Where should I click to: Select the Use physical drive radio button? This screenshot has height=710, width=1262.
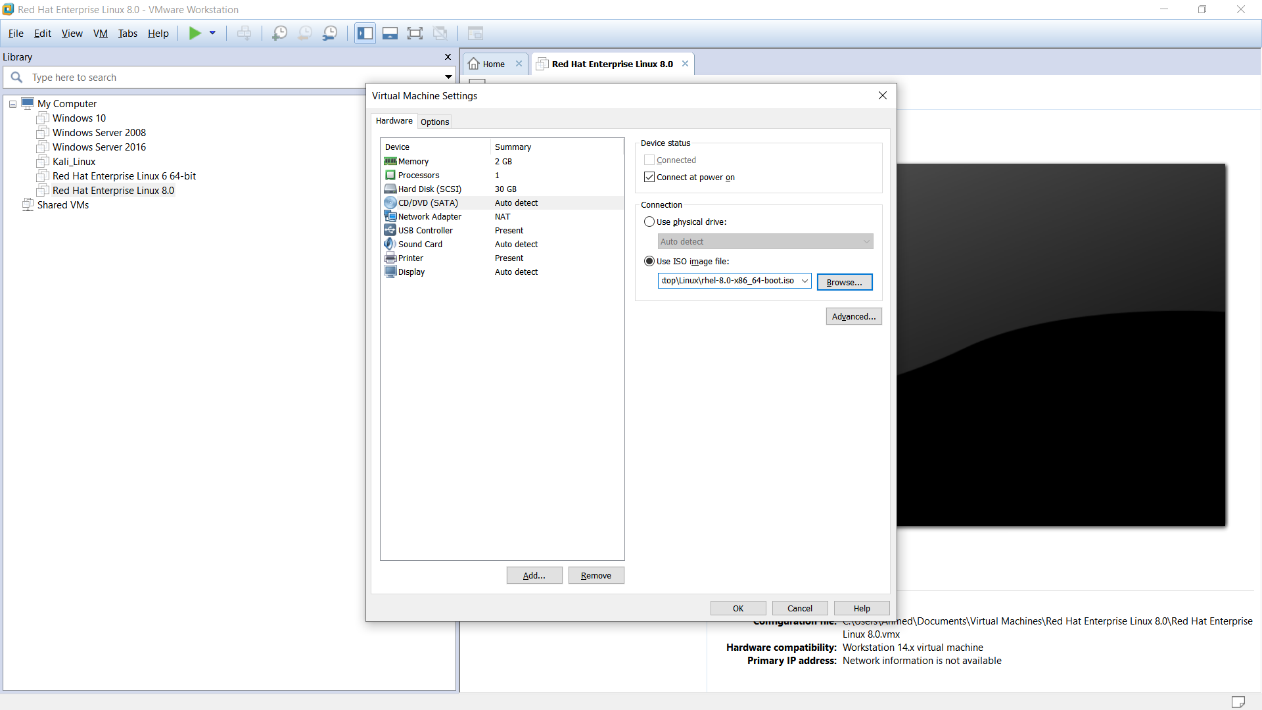(649, 222)
